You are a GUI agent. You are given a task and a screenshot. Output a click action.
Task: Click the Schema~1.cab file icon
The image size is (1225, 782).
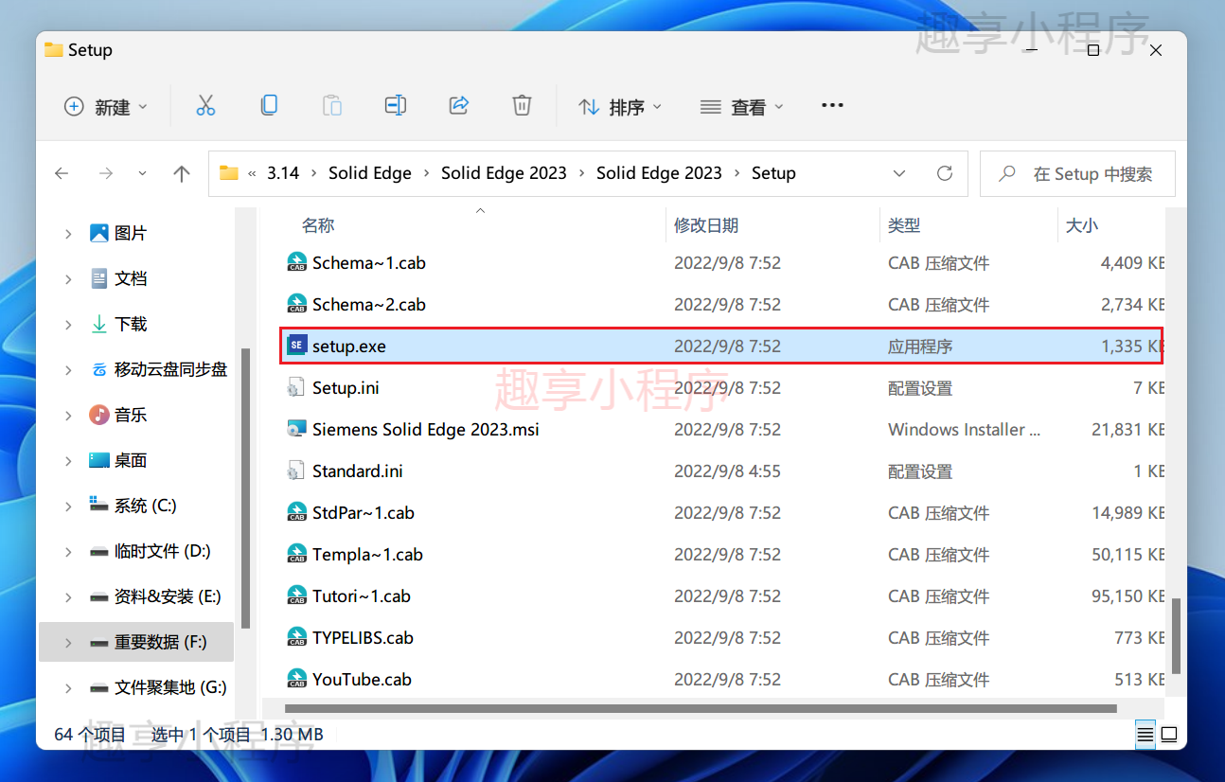(297, 262)
